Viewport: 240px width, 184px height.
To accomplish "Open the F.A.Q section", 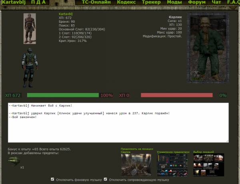I will pos(233,2).
